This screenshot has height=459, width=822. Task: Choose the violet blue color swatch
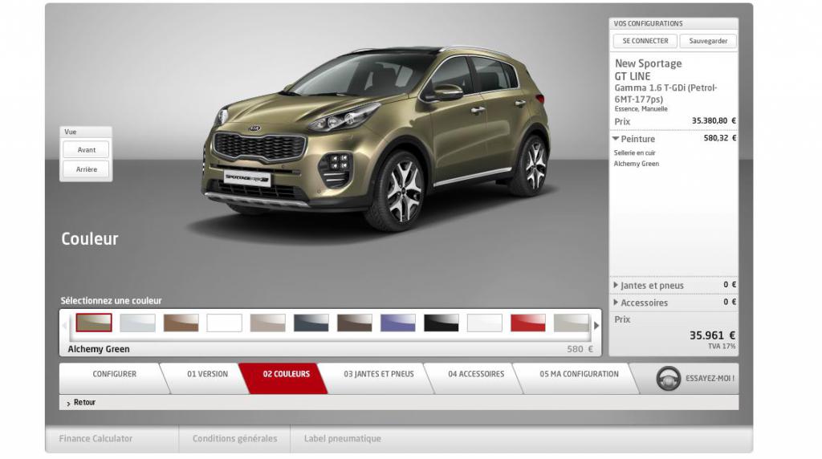[x=398, y=323]
